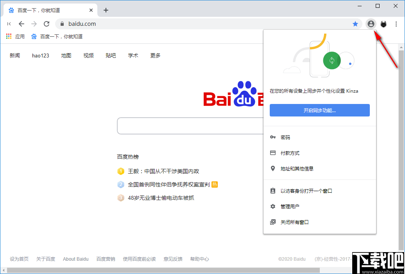Go back with the back arrow
405x274 pixels.
[22, 24]
